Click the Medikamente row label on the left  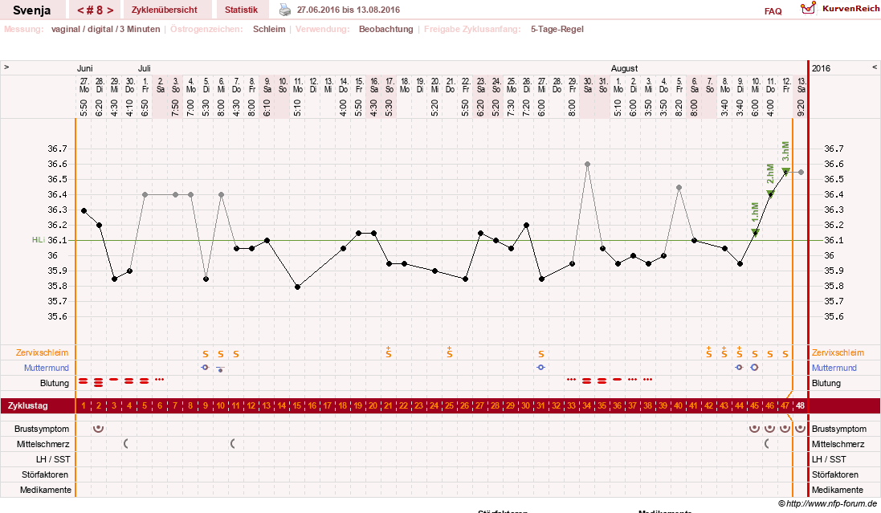pos(46,490)
